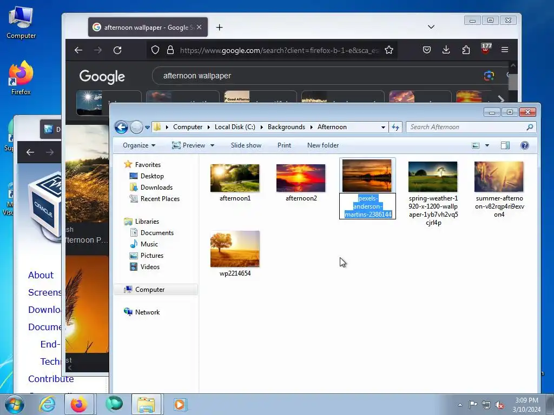
Task: Expand the Computer breadcrumb arrow
Action: point(209,127)
